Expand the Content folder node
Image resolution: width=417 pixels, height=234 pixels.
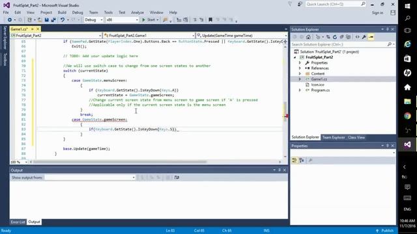coord(300,73)
